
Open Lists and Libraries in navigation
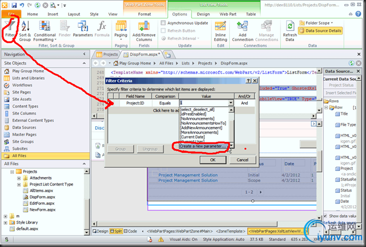coord(28,78)
